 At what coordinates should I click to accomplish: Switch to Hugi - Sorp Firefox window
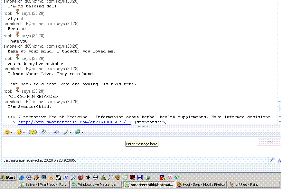tap(201, 184)
